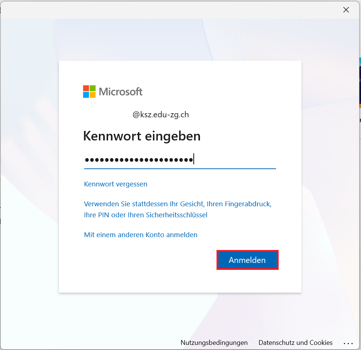Viewport: 361px width, 350px height.
Task: Focus the password input field
Action: coord(235,160)
